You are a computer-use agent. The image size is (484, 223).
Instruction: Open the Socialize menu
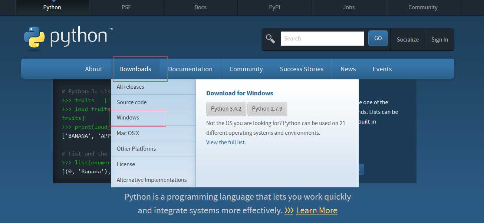point(408,40)
